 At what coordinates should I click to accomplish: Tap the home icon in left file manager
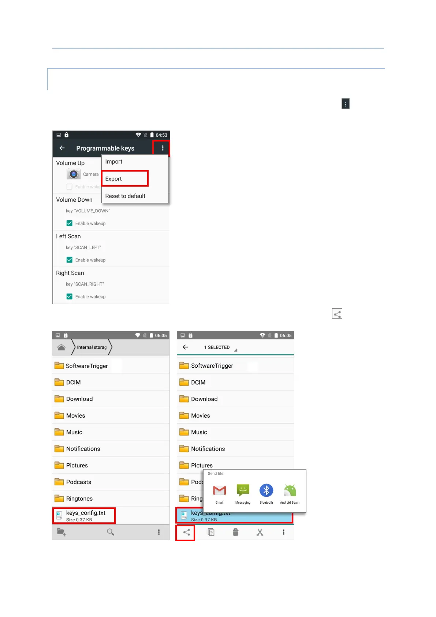click(62, 347)
